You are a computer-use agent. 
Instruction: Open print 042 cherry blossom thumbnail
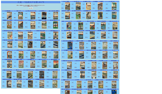coord(78,6)
